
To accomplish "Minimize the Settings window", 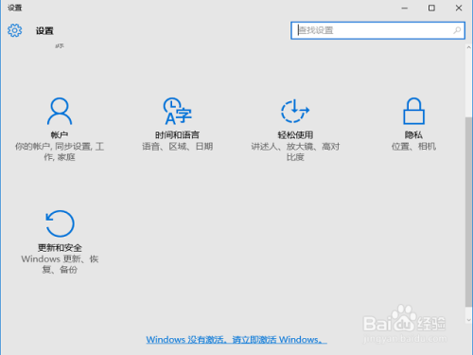I will pos(405,8).
